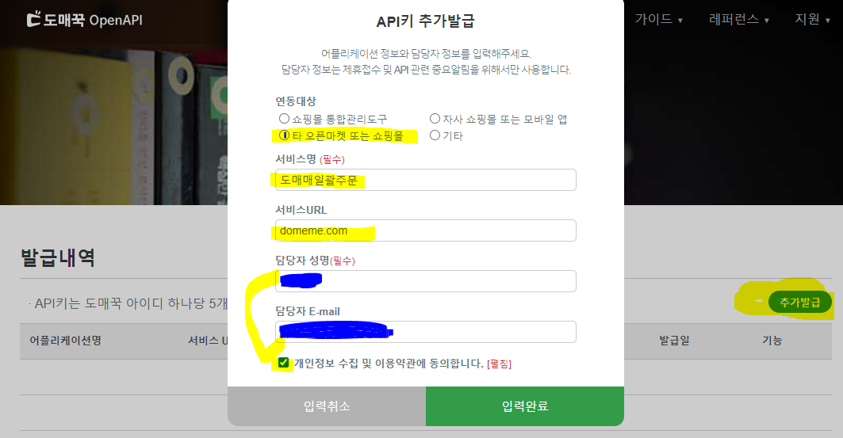The height and width of the screenshot is (438, 843).
Task: Open the 지원 dropdown menu
Action: pyautogui.click(x=812, y=19)
